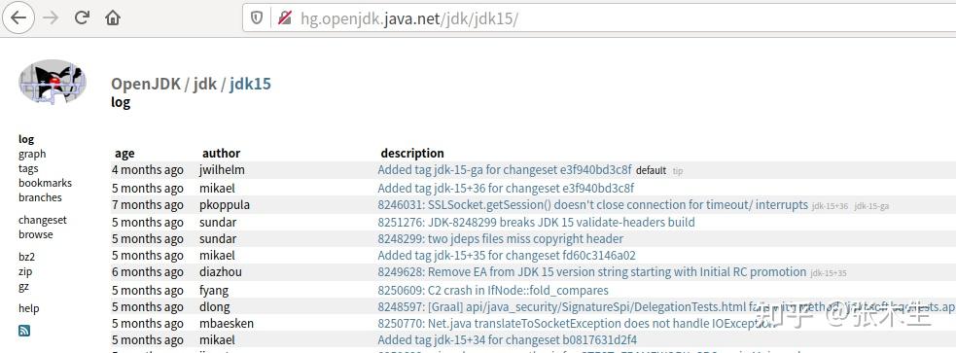Click the address bar URL field
This screenshot has height=353, width=956.
coord(599,18)
